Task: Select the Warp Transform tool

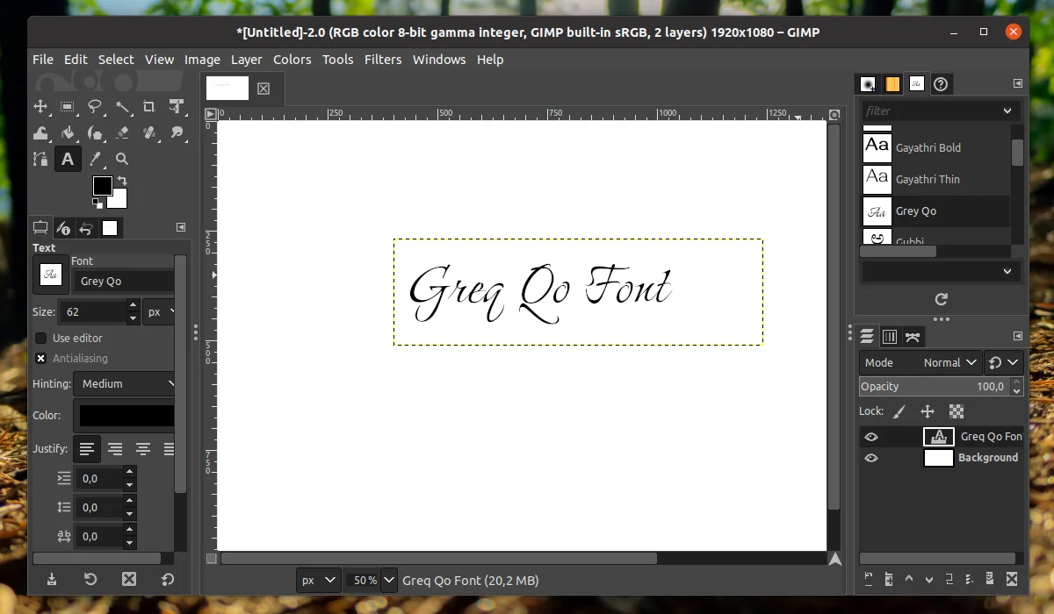Action: point(40,132)
